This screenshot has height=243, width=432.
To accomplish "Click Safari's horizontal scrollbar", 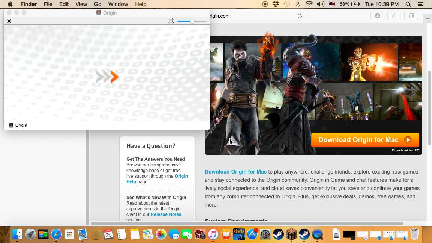I will point(247,223).
